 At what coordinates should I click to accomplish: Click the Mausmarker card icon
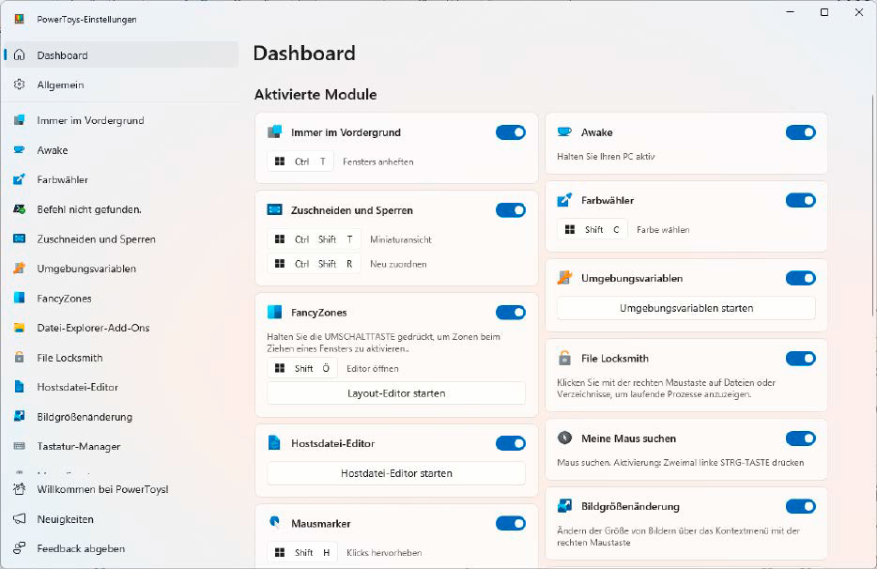(274, 523)
